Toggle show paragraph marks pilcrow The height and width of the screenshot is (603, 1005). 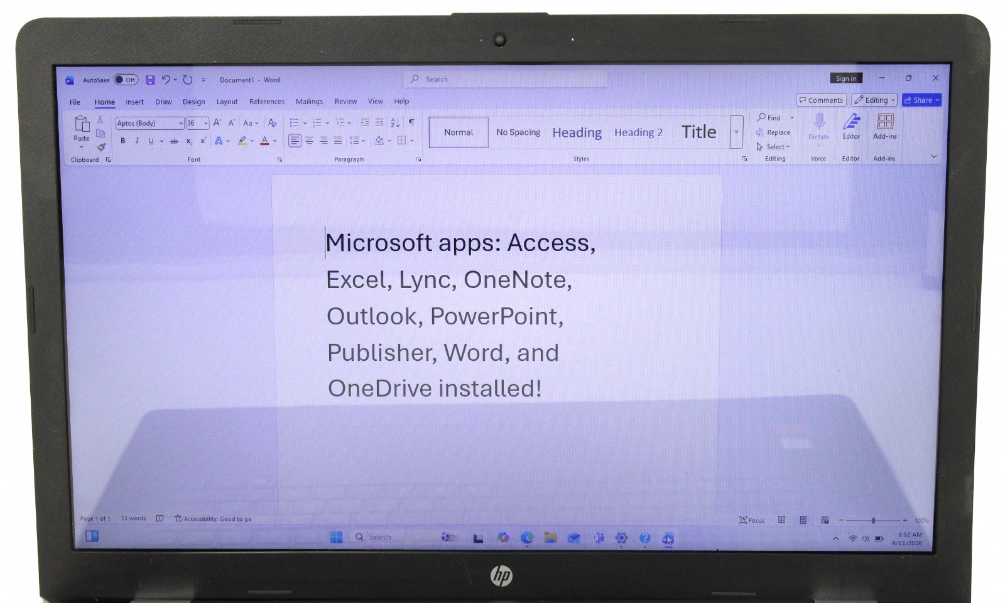(x=411, y=122)
